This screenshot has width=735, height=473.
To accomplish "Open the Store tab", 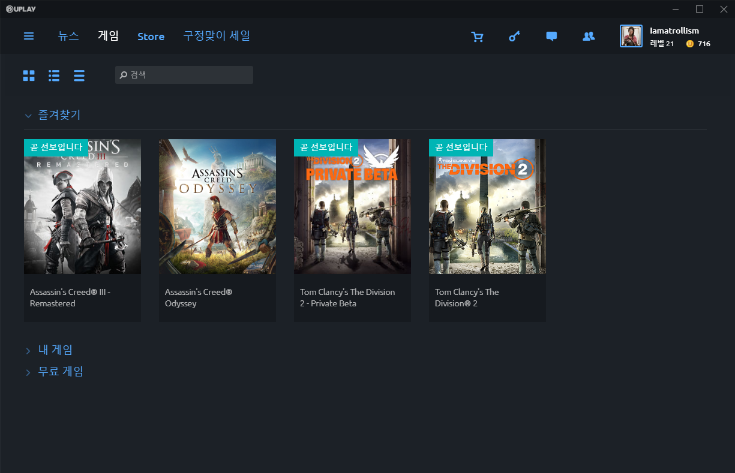I will point(151,37).
